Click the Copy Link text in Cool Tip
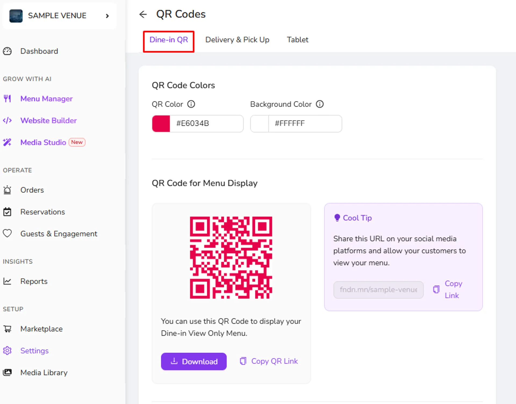Viewport: 516px width, 404px height. 453,289
